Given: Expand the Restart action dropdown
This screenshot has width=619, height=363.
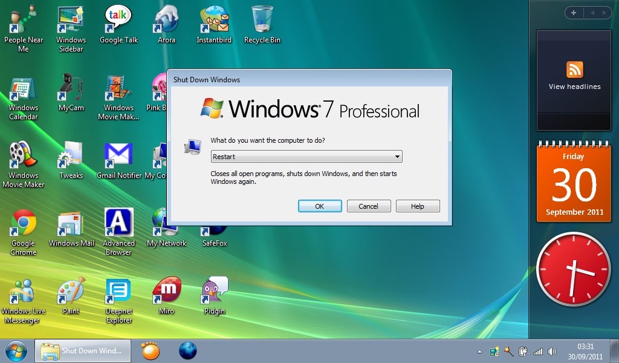Looking at the screenshot, I should 306,157.
